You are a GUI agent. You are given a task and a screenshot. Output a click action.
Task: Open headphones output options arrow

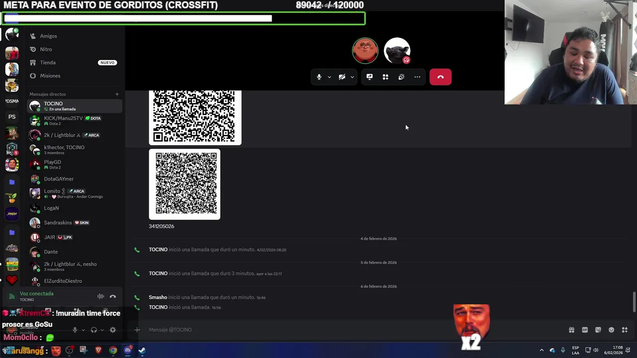click(102, 330)
